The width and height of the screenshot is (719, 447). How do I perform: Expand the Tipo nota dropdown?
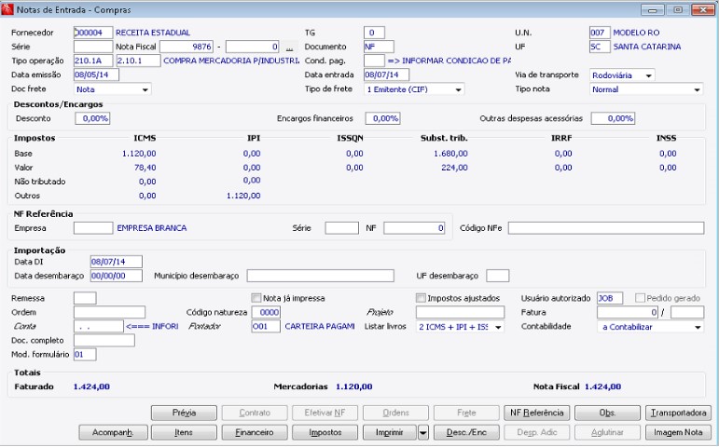[x=697, y=89]
